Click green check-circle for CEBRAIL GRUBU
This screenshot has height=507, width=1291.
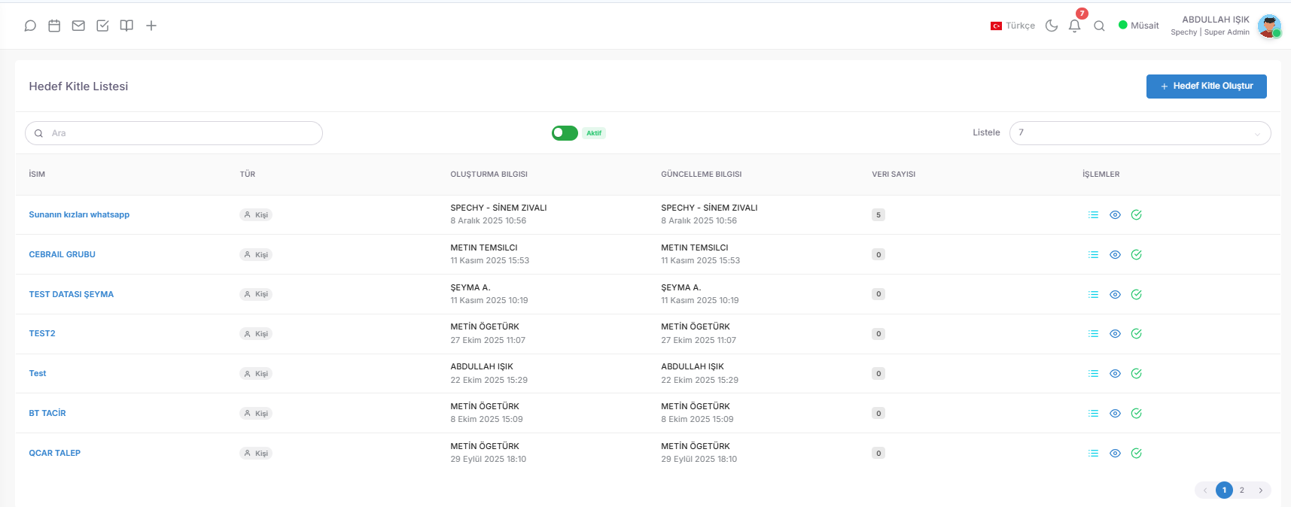pos(1137,255)
